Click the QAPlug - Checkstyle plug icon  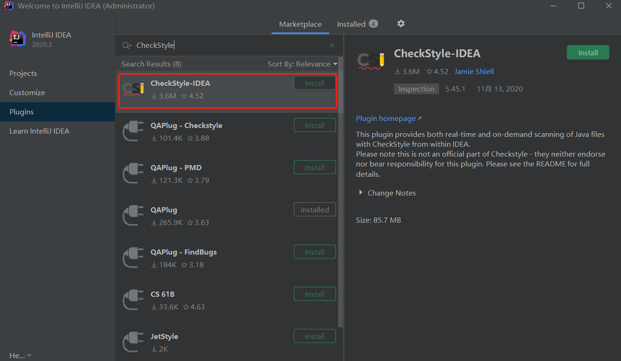coord(133,131)
